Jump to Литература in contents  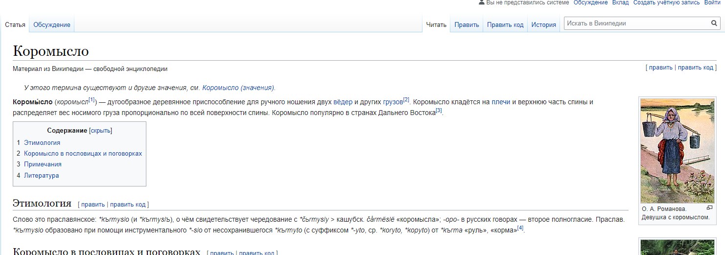(x=41, y=175)
